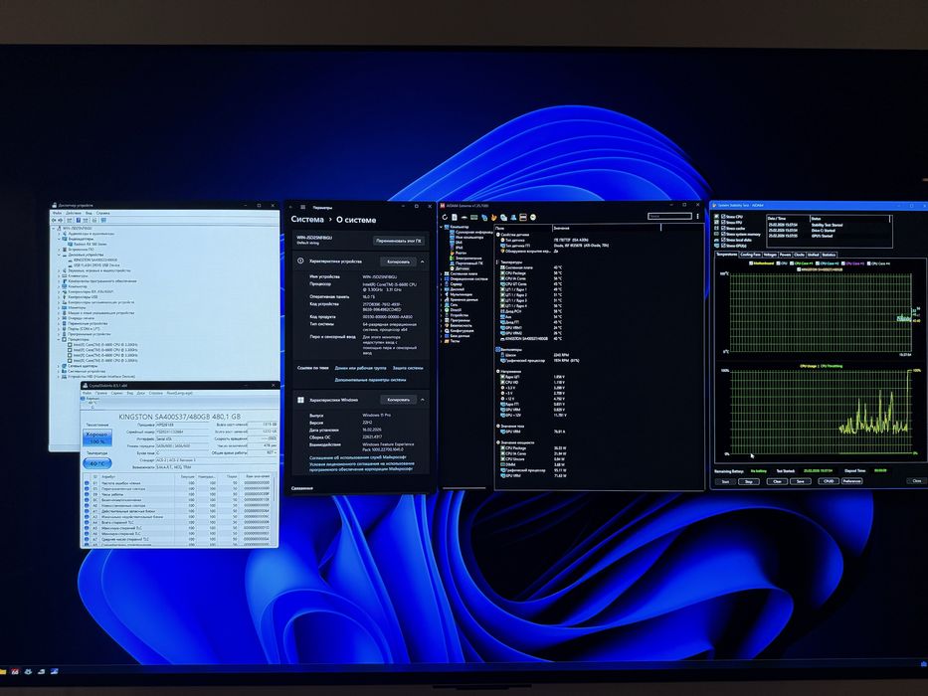Select Системная плата in AIDA64 tree

[x=464, y=274]
